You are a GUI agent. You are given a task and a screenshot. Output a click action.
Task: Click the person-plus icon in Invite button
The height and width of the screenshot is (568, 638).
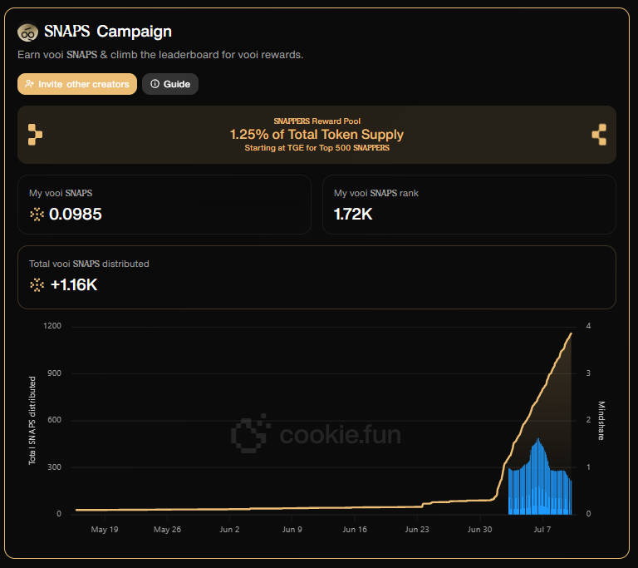click(x=29, y=83)
